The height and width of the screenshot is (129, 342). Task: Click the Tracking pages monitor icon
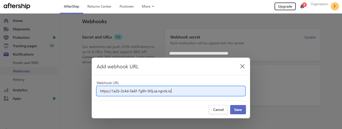tap(6, 46)
